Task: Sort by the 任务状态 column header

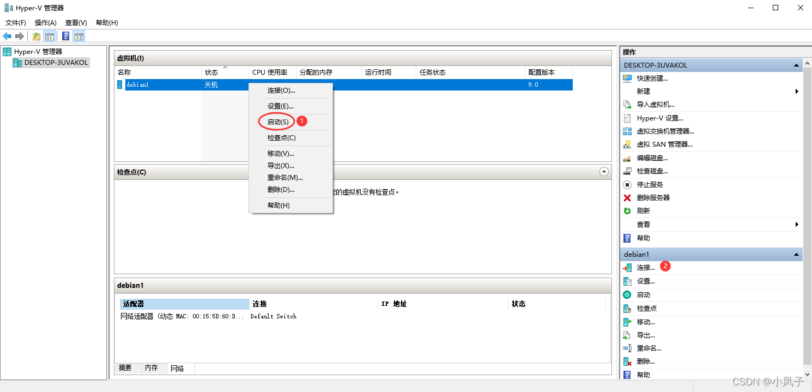Action: [471, 73]
